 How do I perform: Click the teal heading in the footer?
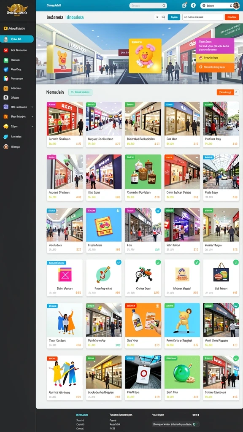(82, 415)
